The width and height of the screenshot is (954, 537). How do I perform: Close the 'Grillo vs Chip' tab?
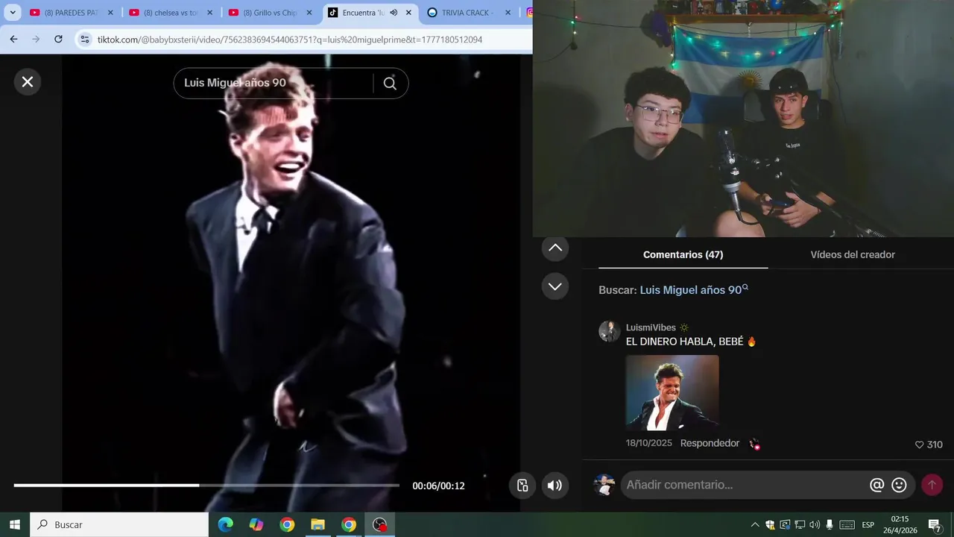(309, 13)
